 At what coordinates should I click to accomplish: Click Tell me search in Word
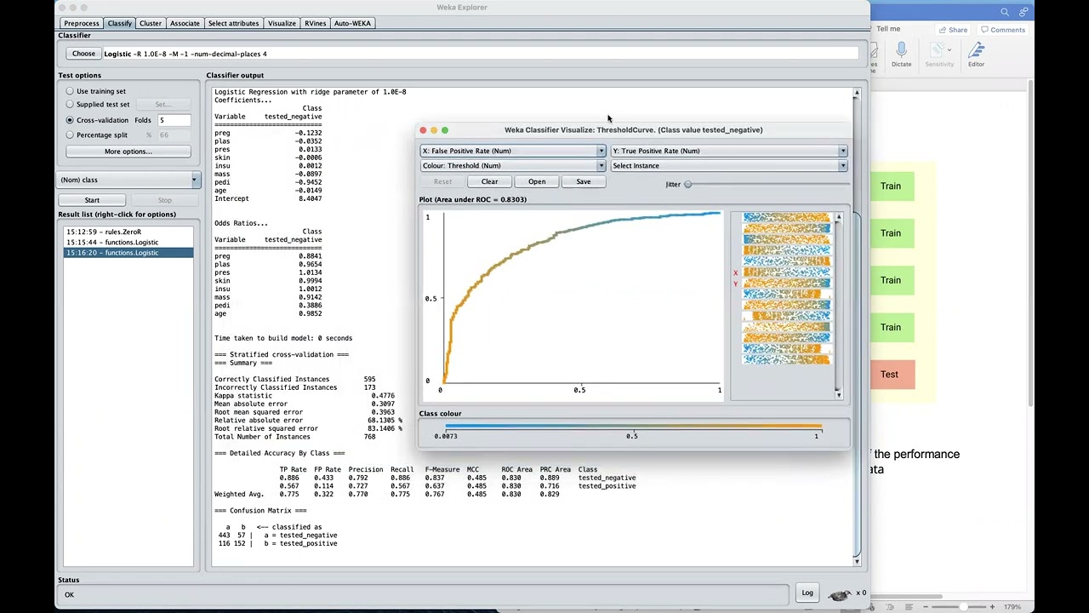pyautogui.click(x=888, y=29)
